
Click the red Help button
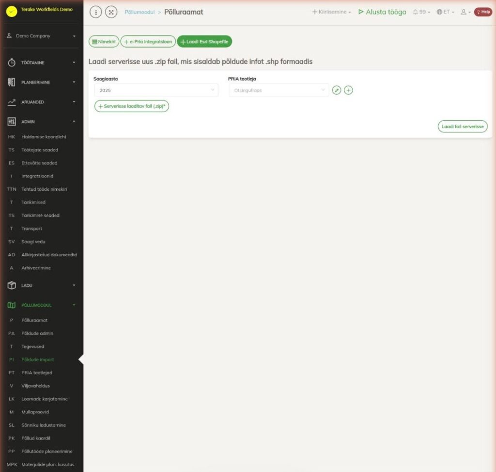point(483,12)
